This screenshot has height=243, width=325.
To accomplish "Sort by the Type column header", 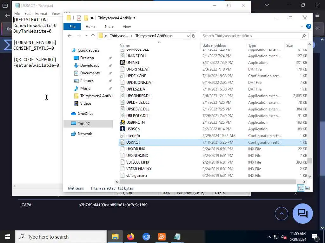I will [252, 46].
